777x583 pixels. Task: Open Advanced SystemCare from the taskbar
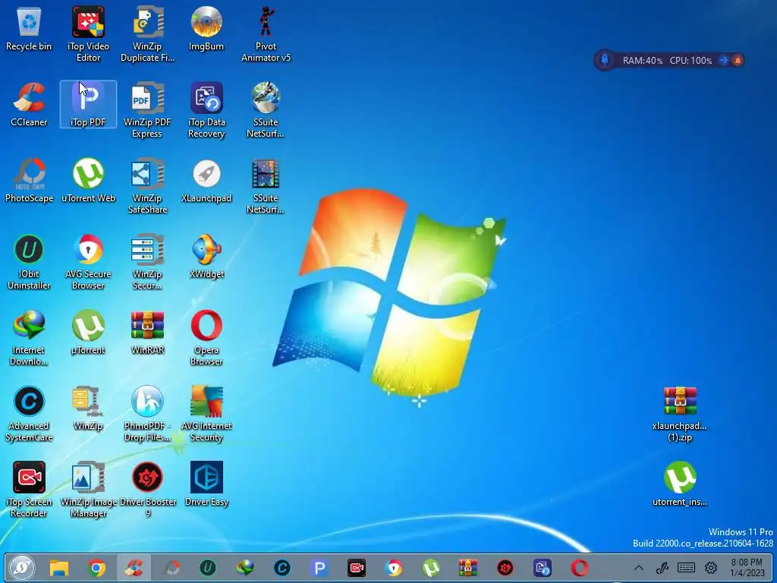coord(282,568)
